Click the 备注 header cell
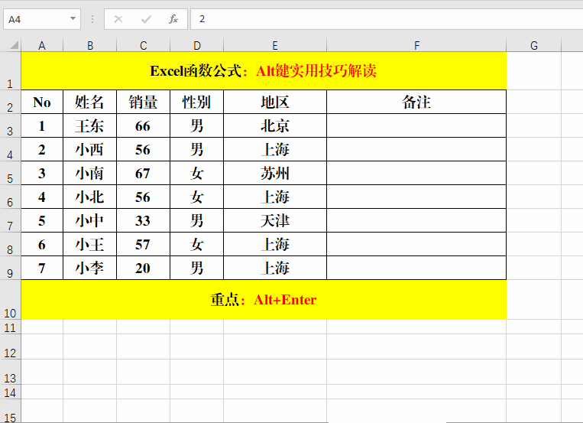 pyautogui.click(x=416, y=102)
